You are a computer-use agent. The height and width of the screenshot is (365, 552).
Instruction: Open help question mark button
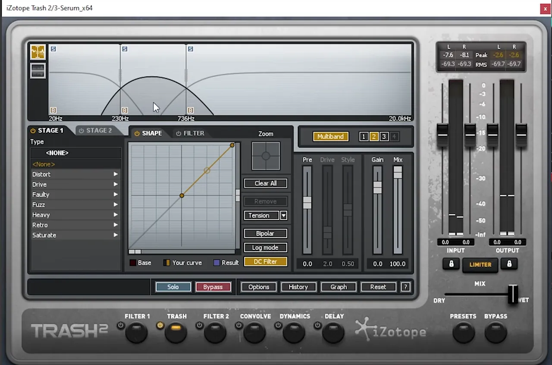(405, 287)
